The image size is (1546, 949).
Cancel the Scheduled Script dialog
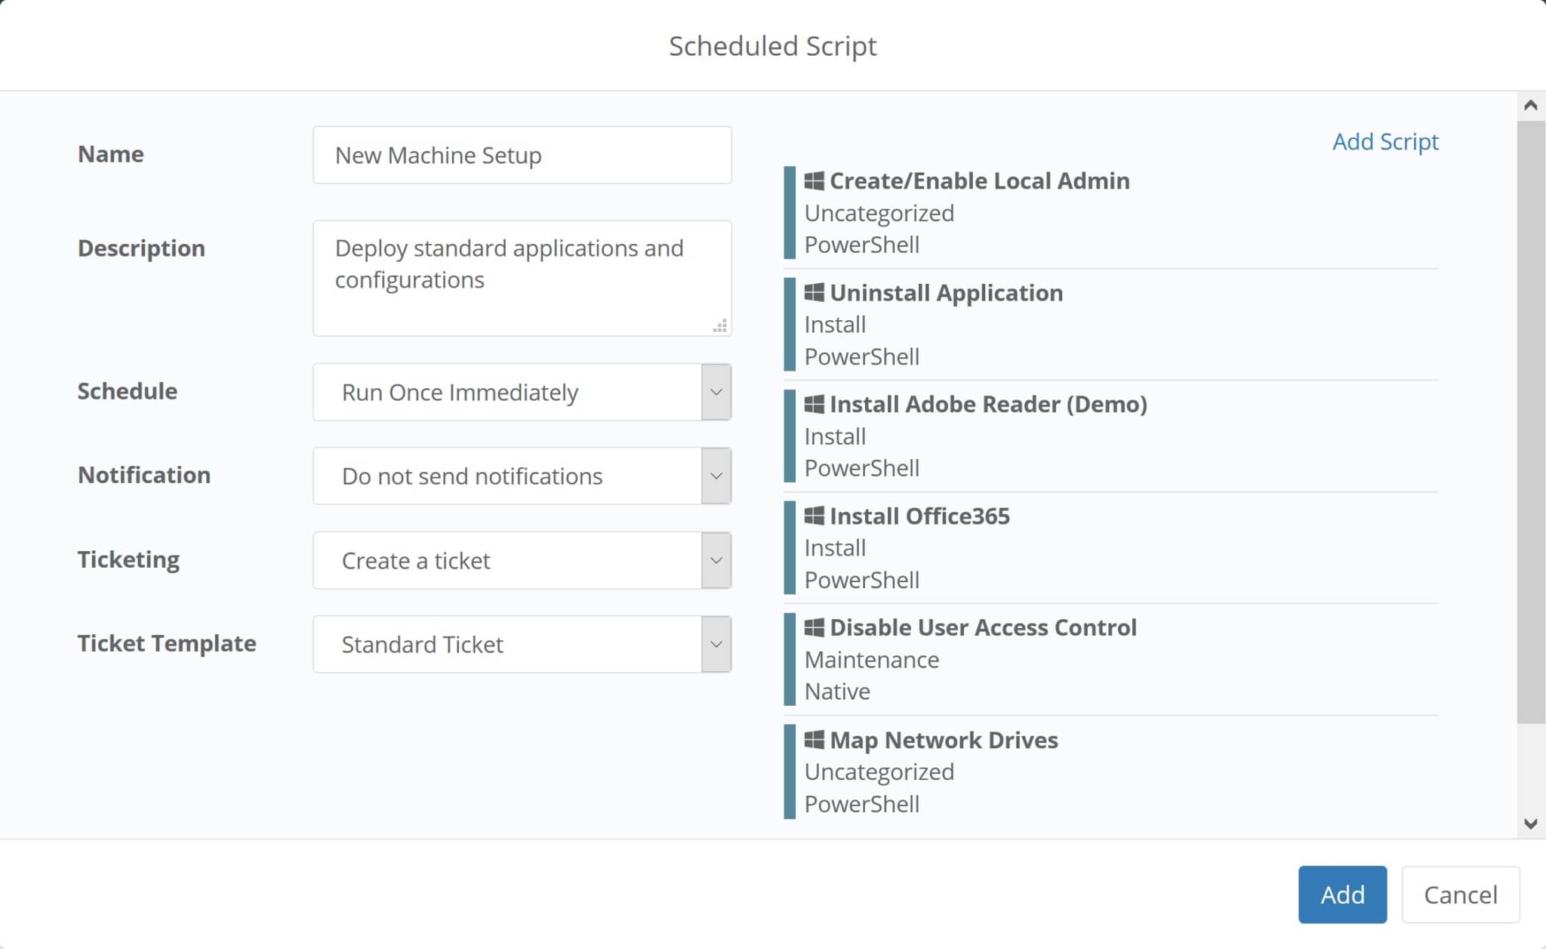(1460, 895)
